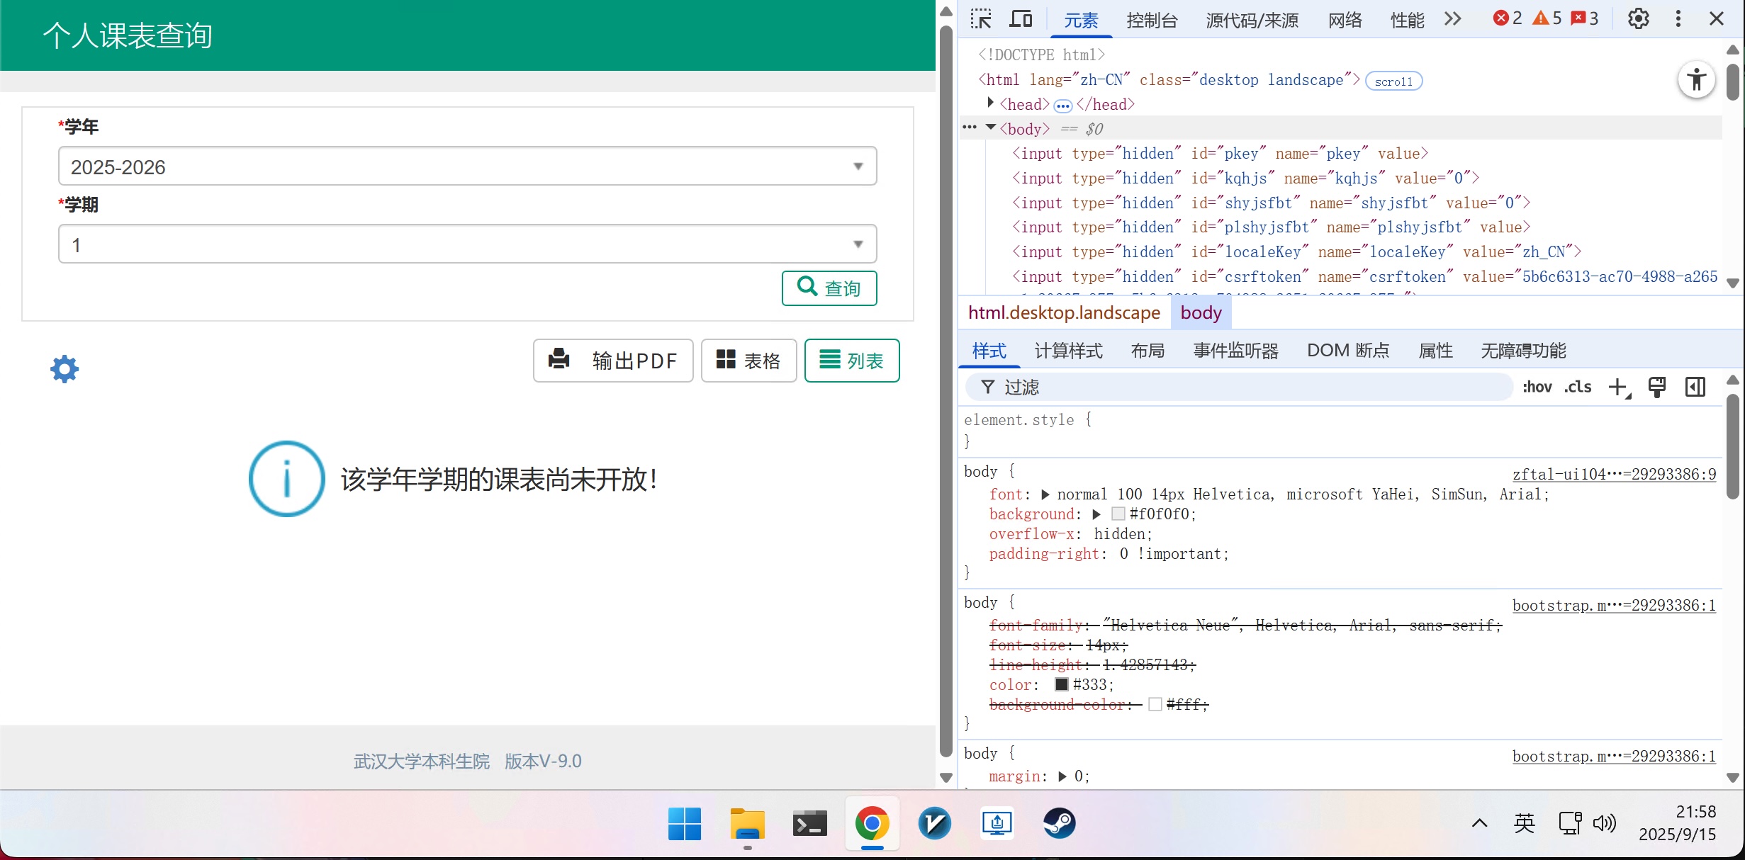Click the blue gear settings icon

pos(64,369)
